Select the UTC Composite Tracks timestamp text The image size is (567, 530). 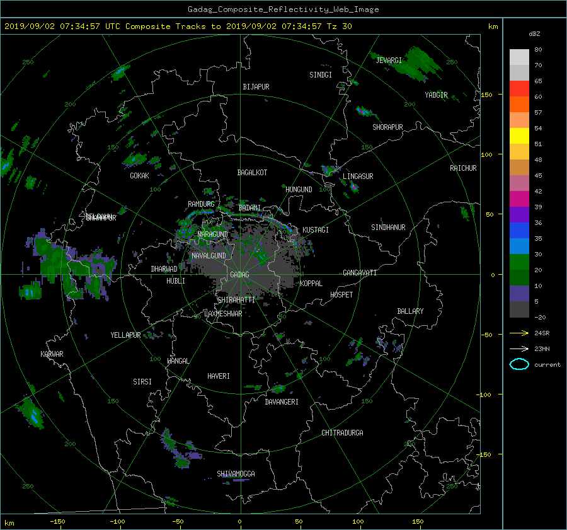[178, 26]
